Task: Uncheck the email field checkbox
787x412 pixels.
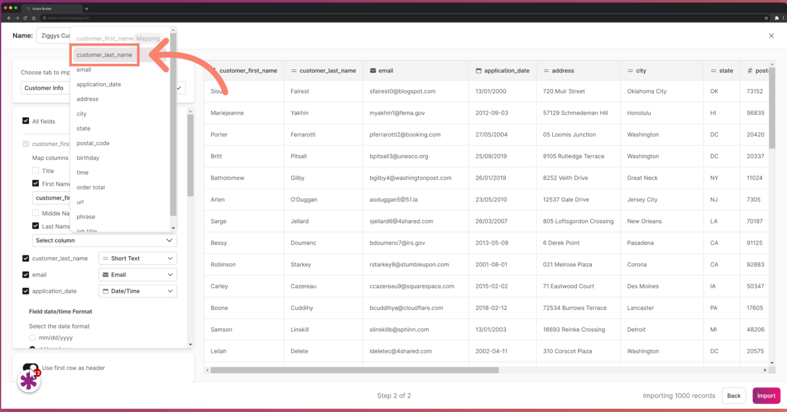Action: [26, 275]
